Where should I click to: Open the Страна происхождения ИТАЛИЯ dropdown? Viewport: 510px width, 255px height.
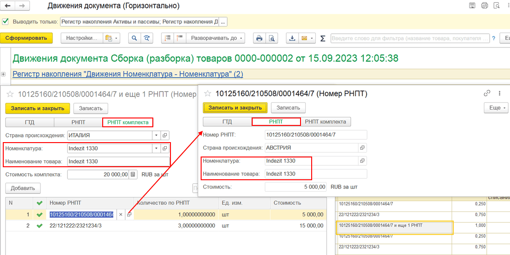click(x=156, y=136)
